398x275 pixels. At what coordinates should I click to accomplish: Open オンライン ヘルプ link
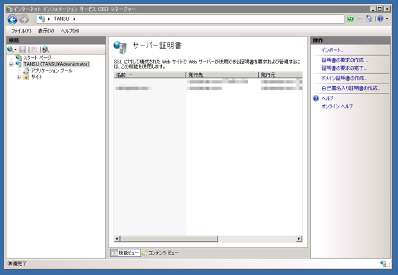tap(337, 106)
